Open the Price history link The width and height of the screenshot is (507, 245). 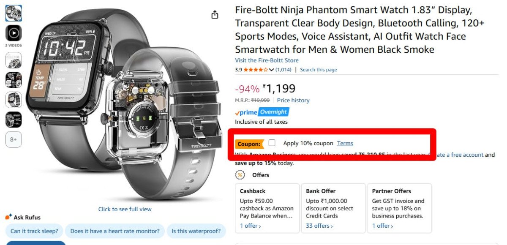[293, 101]
